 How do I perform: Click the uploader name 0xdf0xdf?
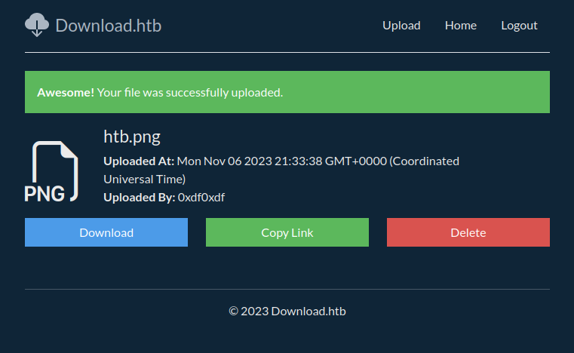click(201, 198)
